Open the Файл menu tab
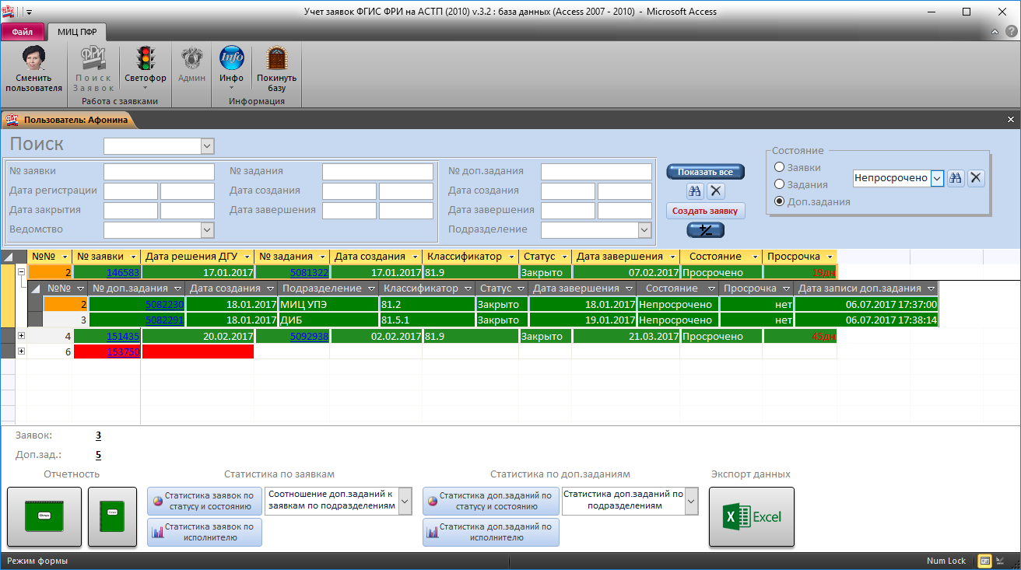 coord(23,32)
